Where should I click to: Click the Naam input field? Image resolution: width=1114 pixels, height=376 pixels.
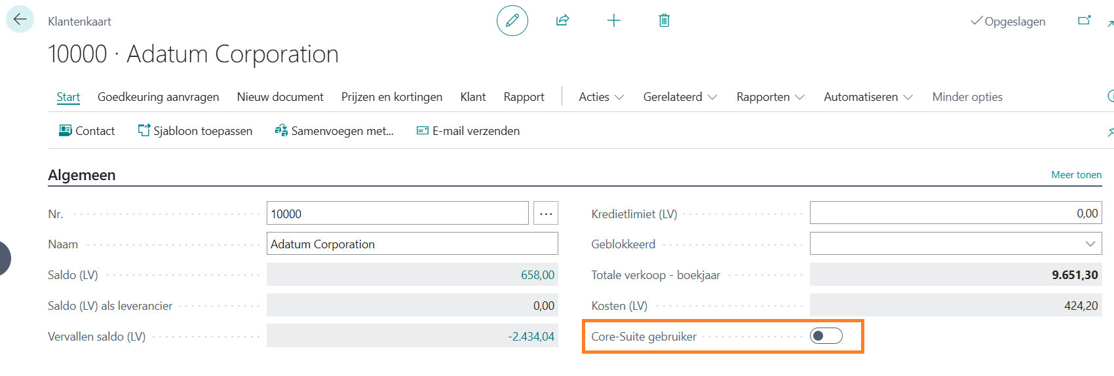(412, 244)
